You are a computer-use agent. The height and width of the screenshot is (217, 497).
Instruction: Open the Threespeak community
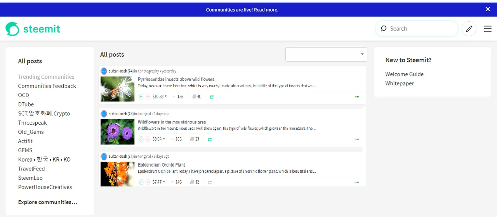tap(32, 123)
